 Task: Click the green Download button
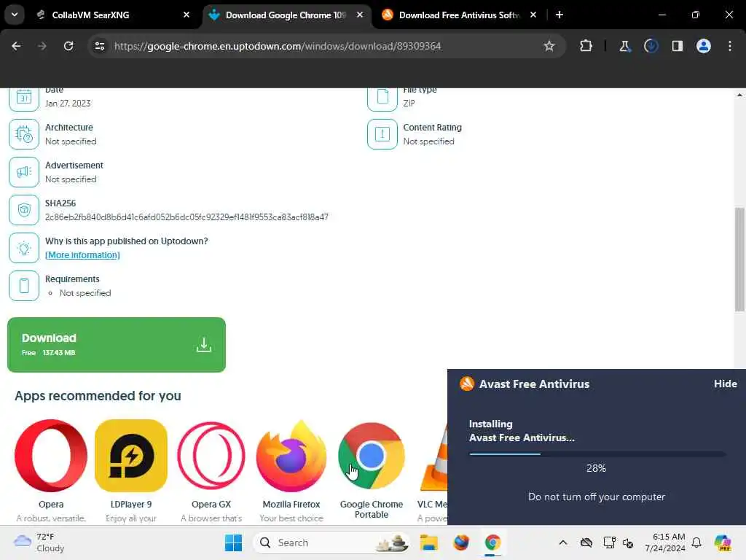[117, 345]
